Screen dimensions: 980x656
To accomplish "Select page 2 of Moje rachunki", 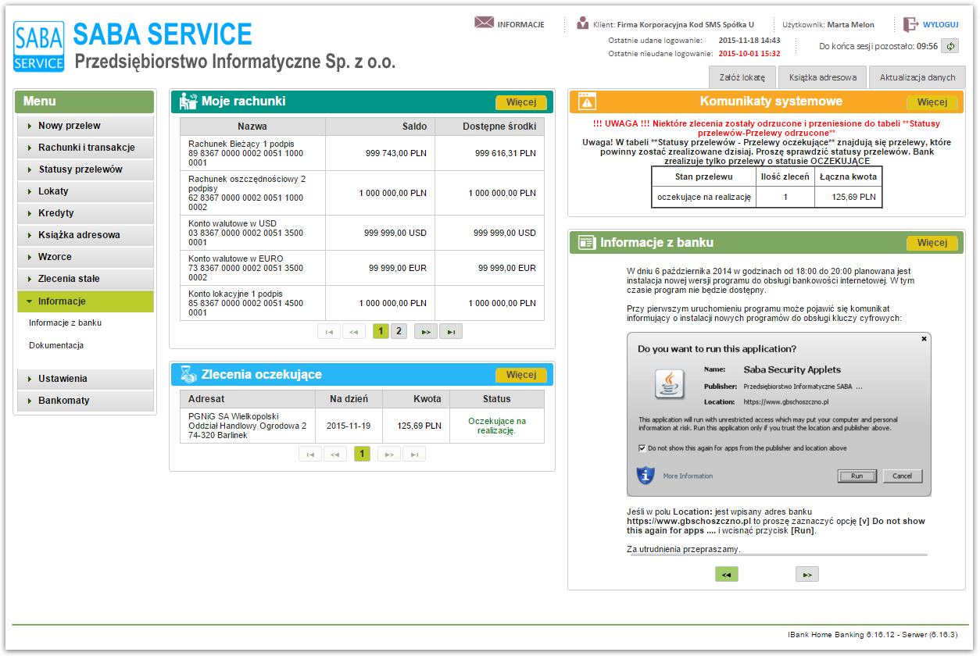I will pyautogui.click(x=399, y=331).
